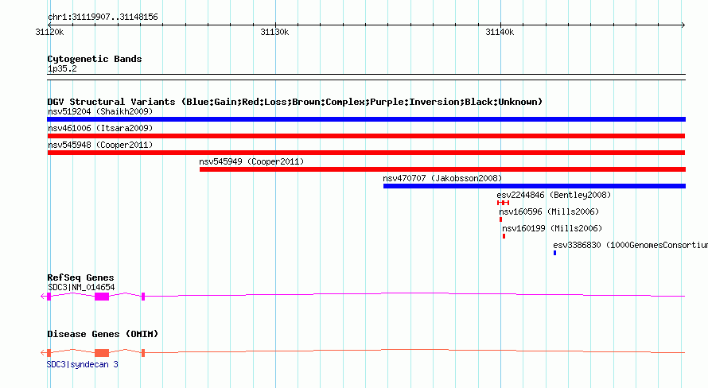This screenshot has width=708, height=388.
Task: Click the nsv160199 (Mills2006) label
Action: (552, 228)
